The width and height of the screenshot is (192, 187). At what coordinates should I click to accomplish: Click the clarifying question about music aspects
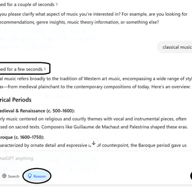[x=94, y=18]
